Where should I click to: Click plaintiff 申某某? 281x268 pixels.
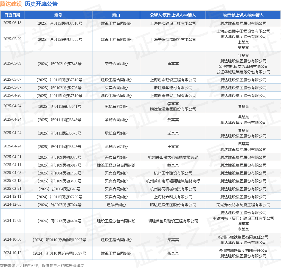173,64
